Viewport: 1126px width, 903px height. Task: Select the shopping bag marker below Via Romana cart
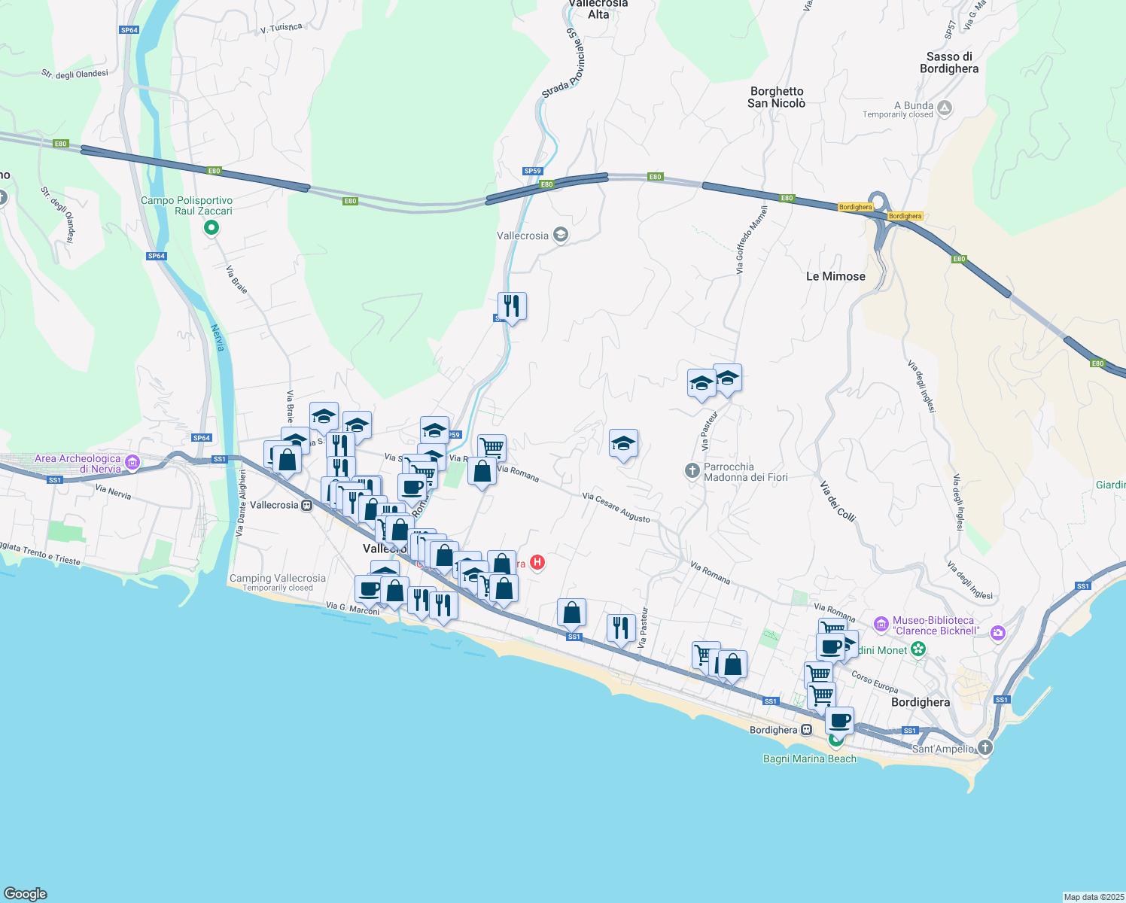482,473
